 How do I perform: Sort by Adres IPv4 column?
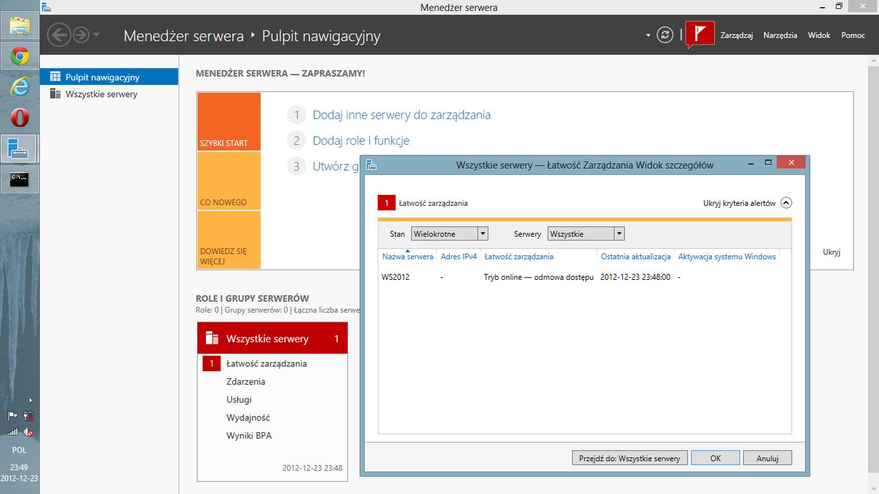(459, 257)
